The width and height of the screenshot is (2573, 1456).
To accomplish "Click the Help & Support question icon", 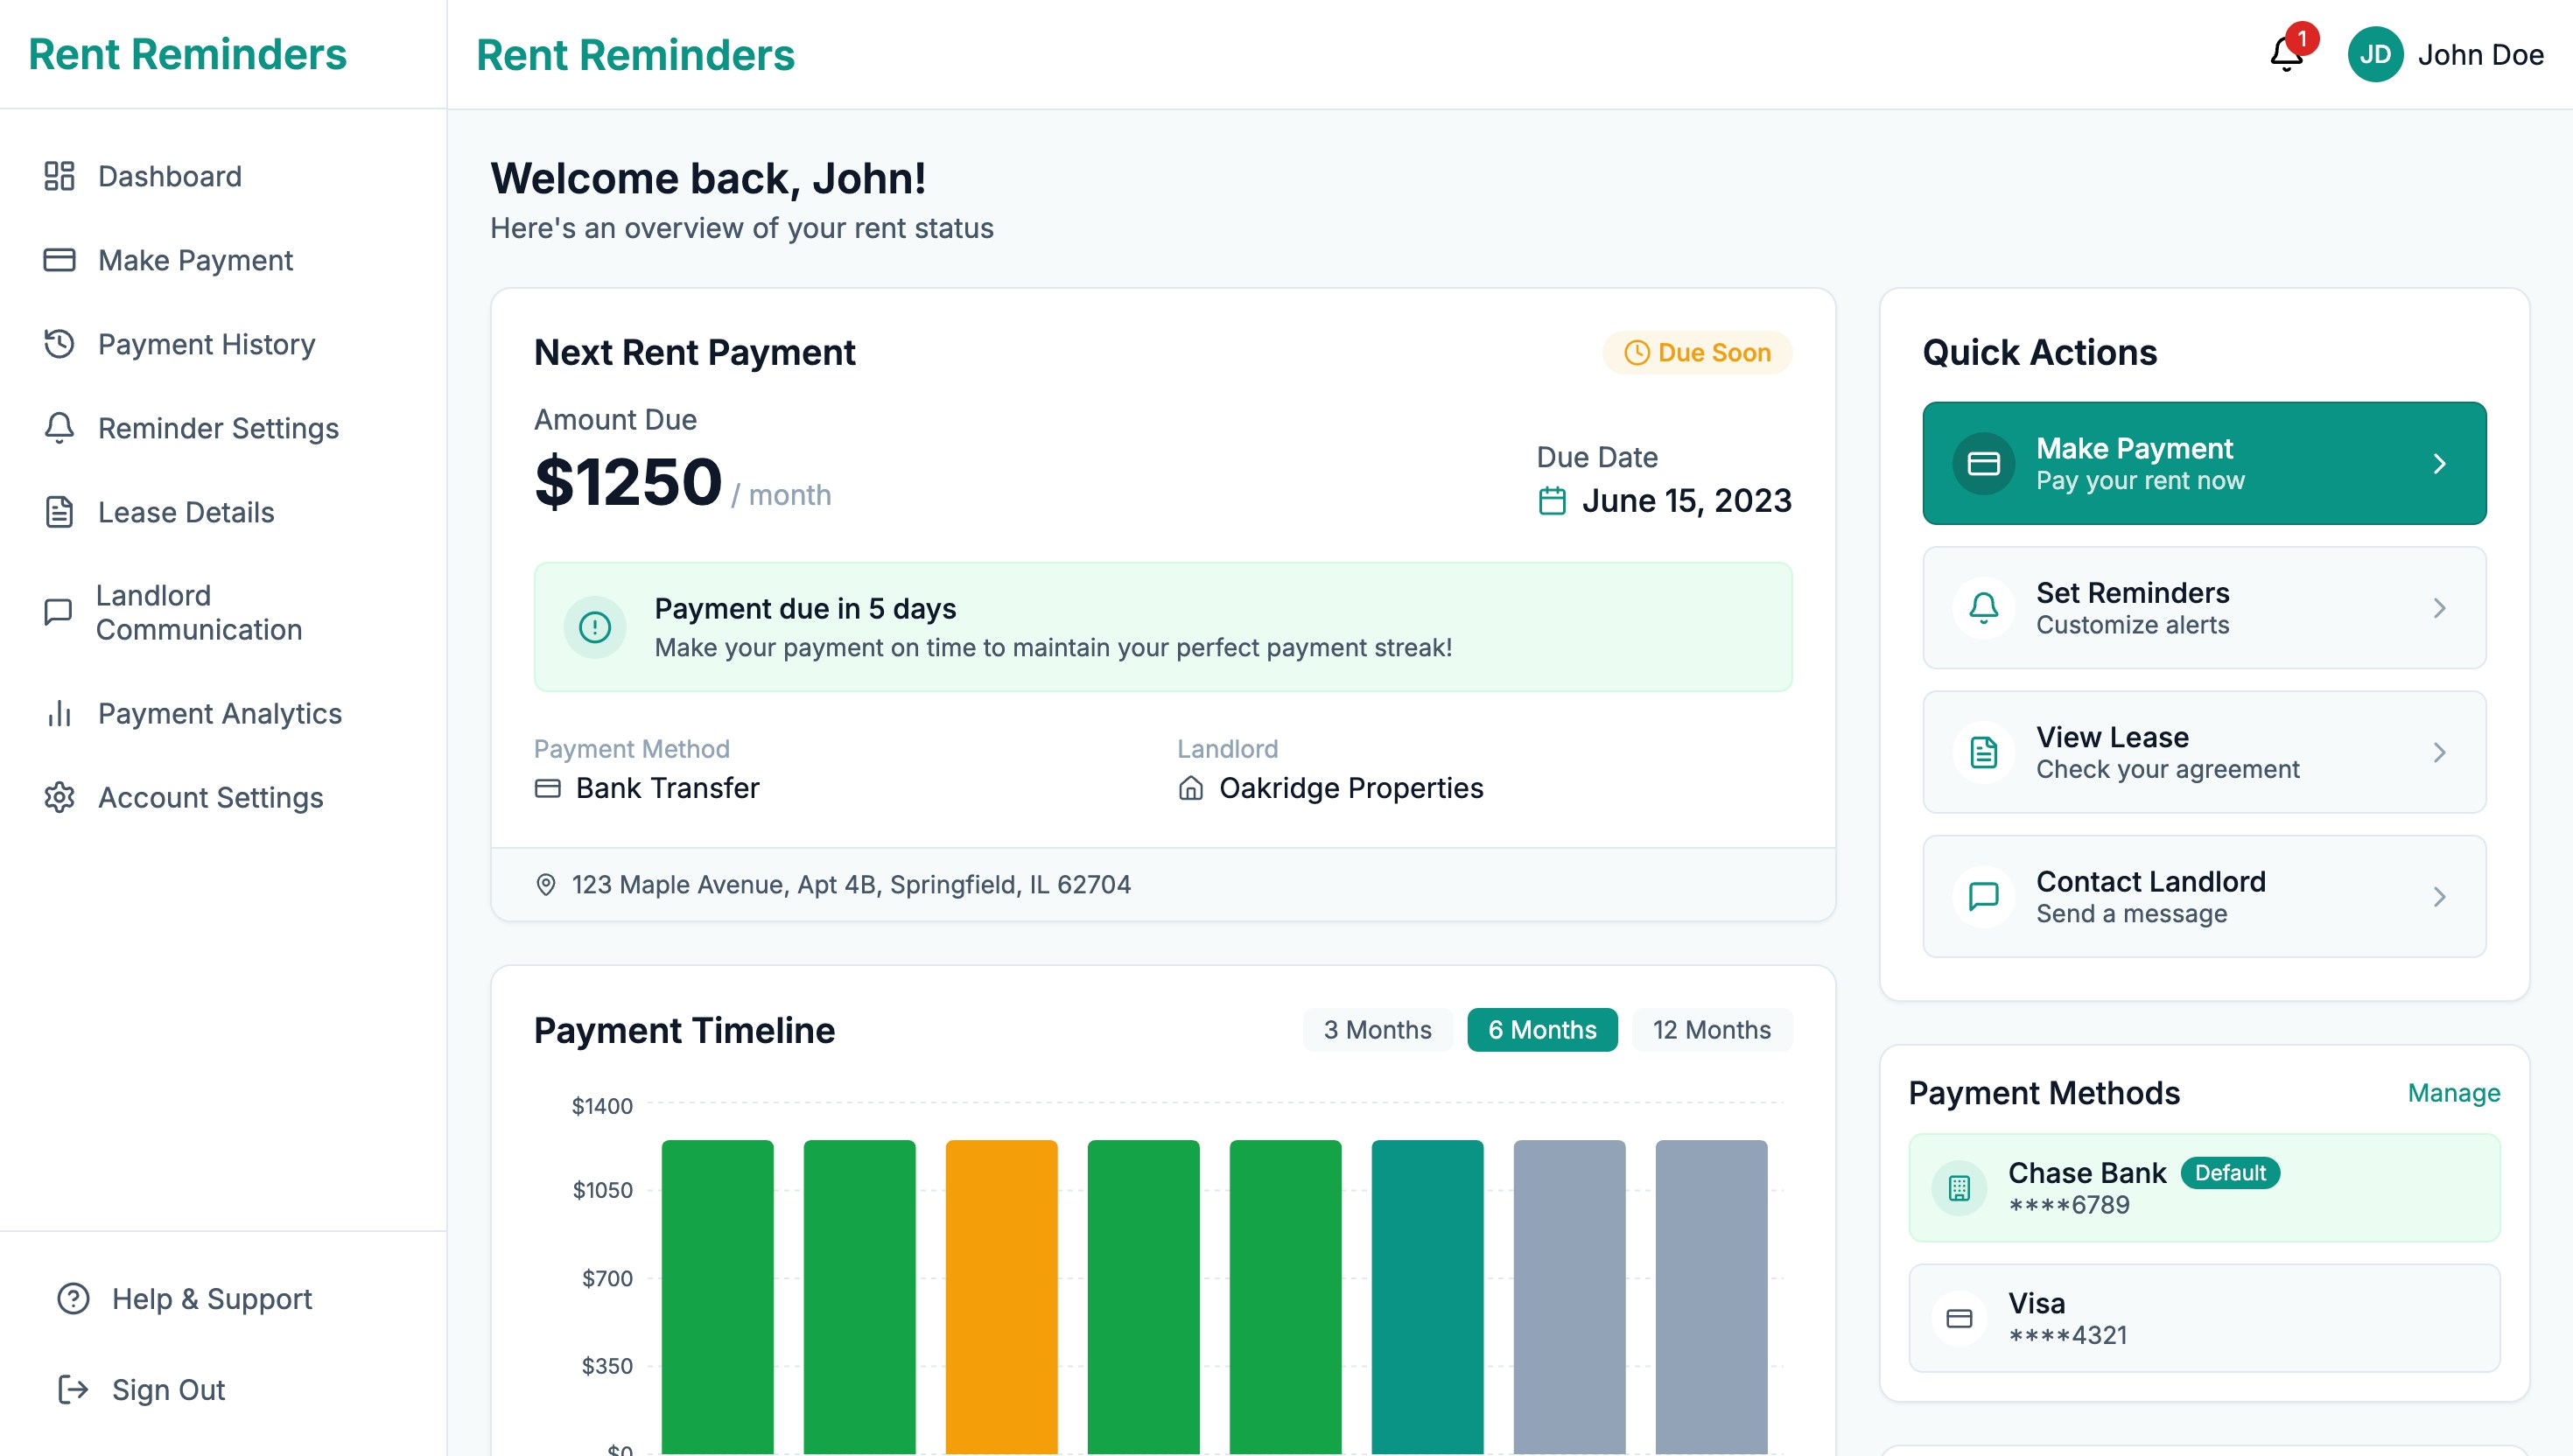I will pos(73,1298).
